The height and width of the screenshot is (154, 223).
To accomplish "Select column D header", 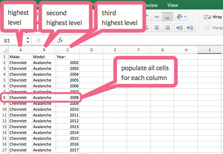I will [x=91, y=50].
